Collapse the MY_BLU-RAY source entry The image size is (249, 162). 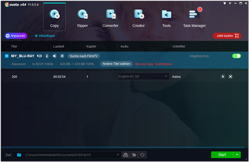[x=7, y=56]
